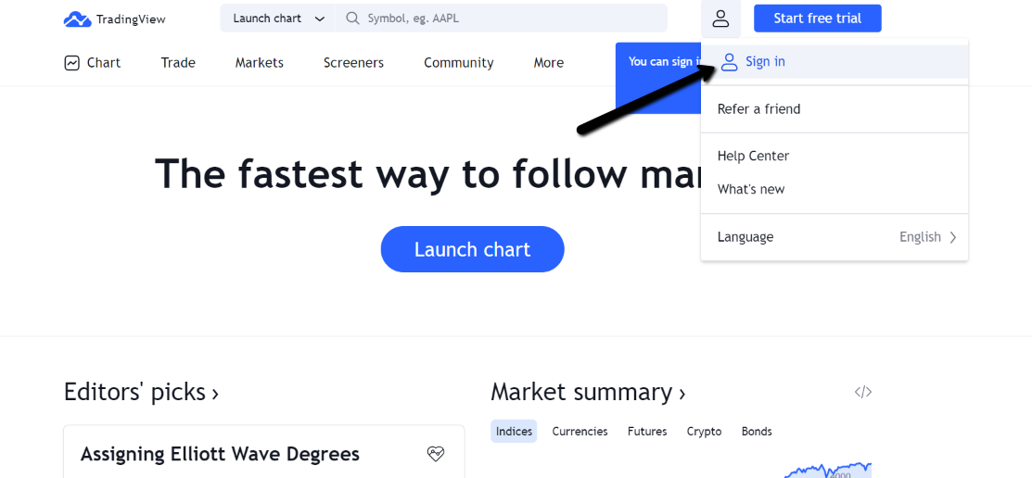Expand the Language submenu chevron
The height and width of the screenshot is (478, 1032).
coord(952,237)
